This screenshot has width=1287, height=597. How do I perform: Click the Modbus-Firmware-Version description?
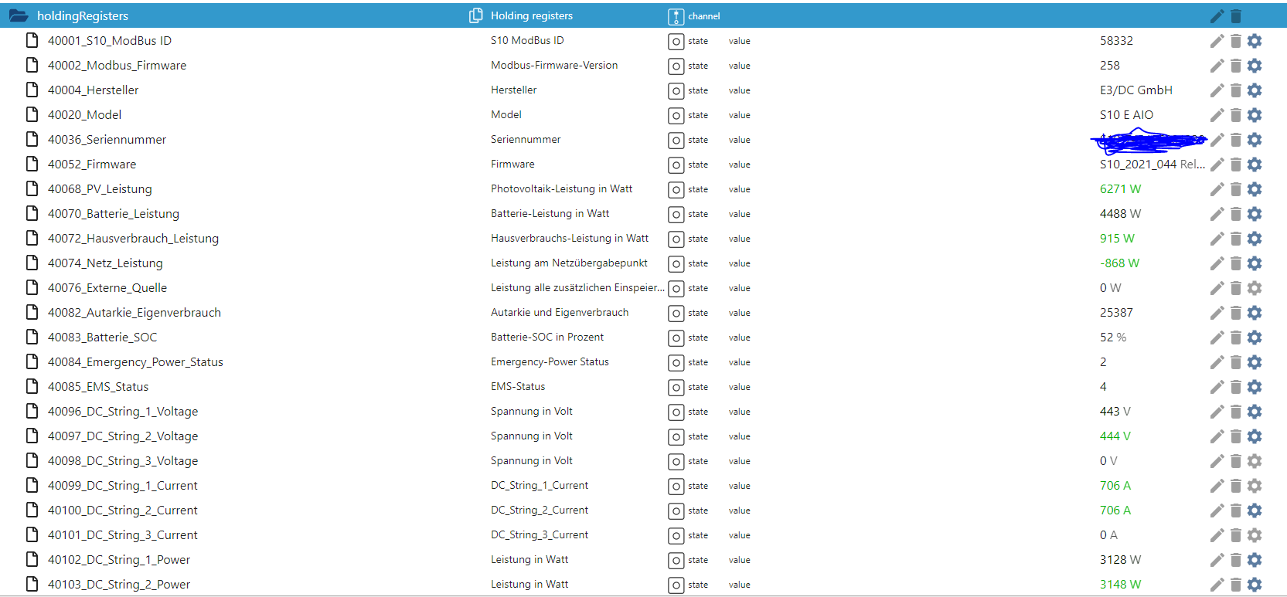click(x=554, y=66)
